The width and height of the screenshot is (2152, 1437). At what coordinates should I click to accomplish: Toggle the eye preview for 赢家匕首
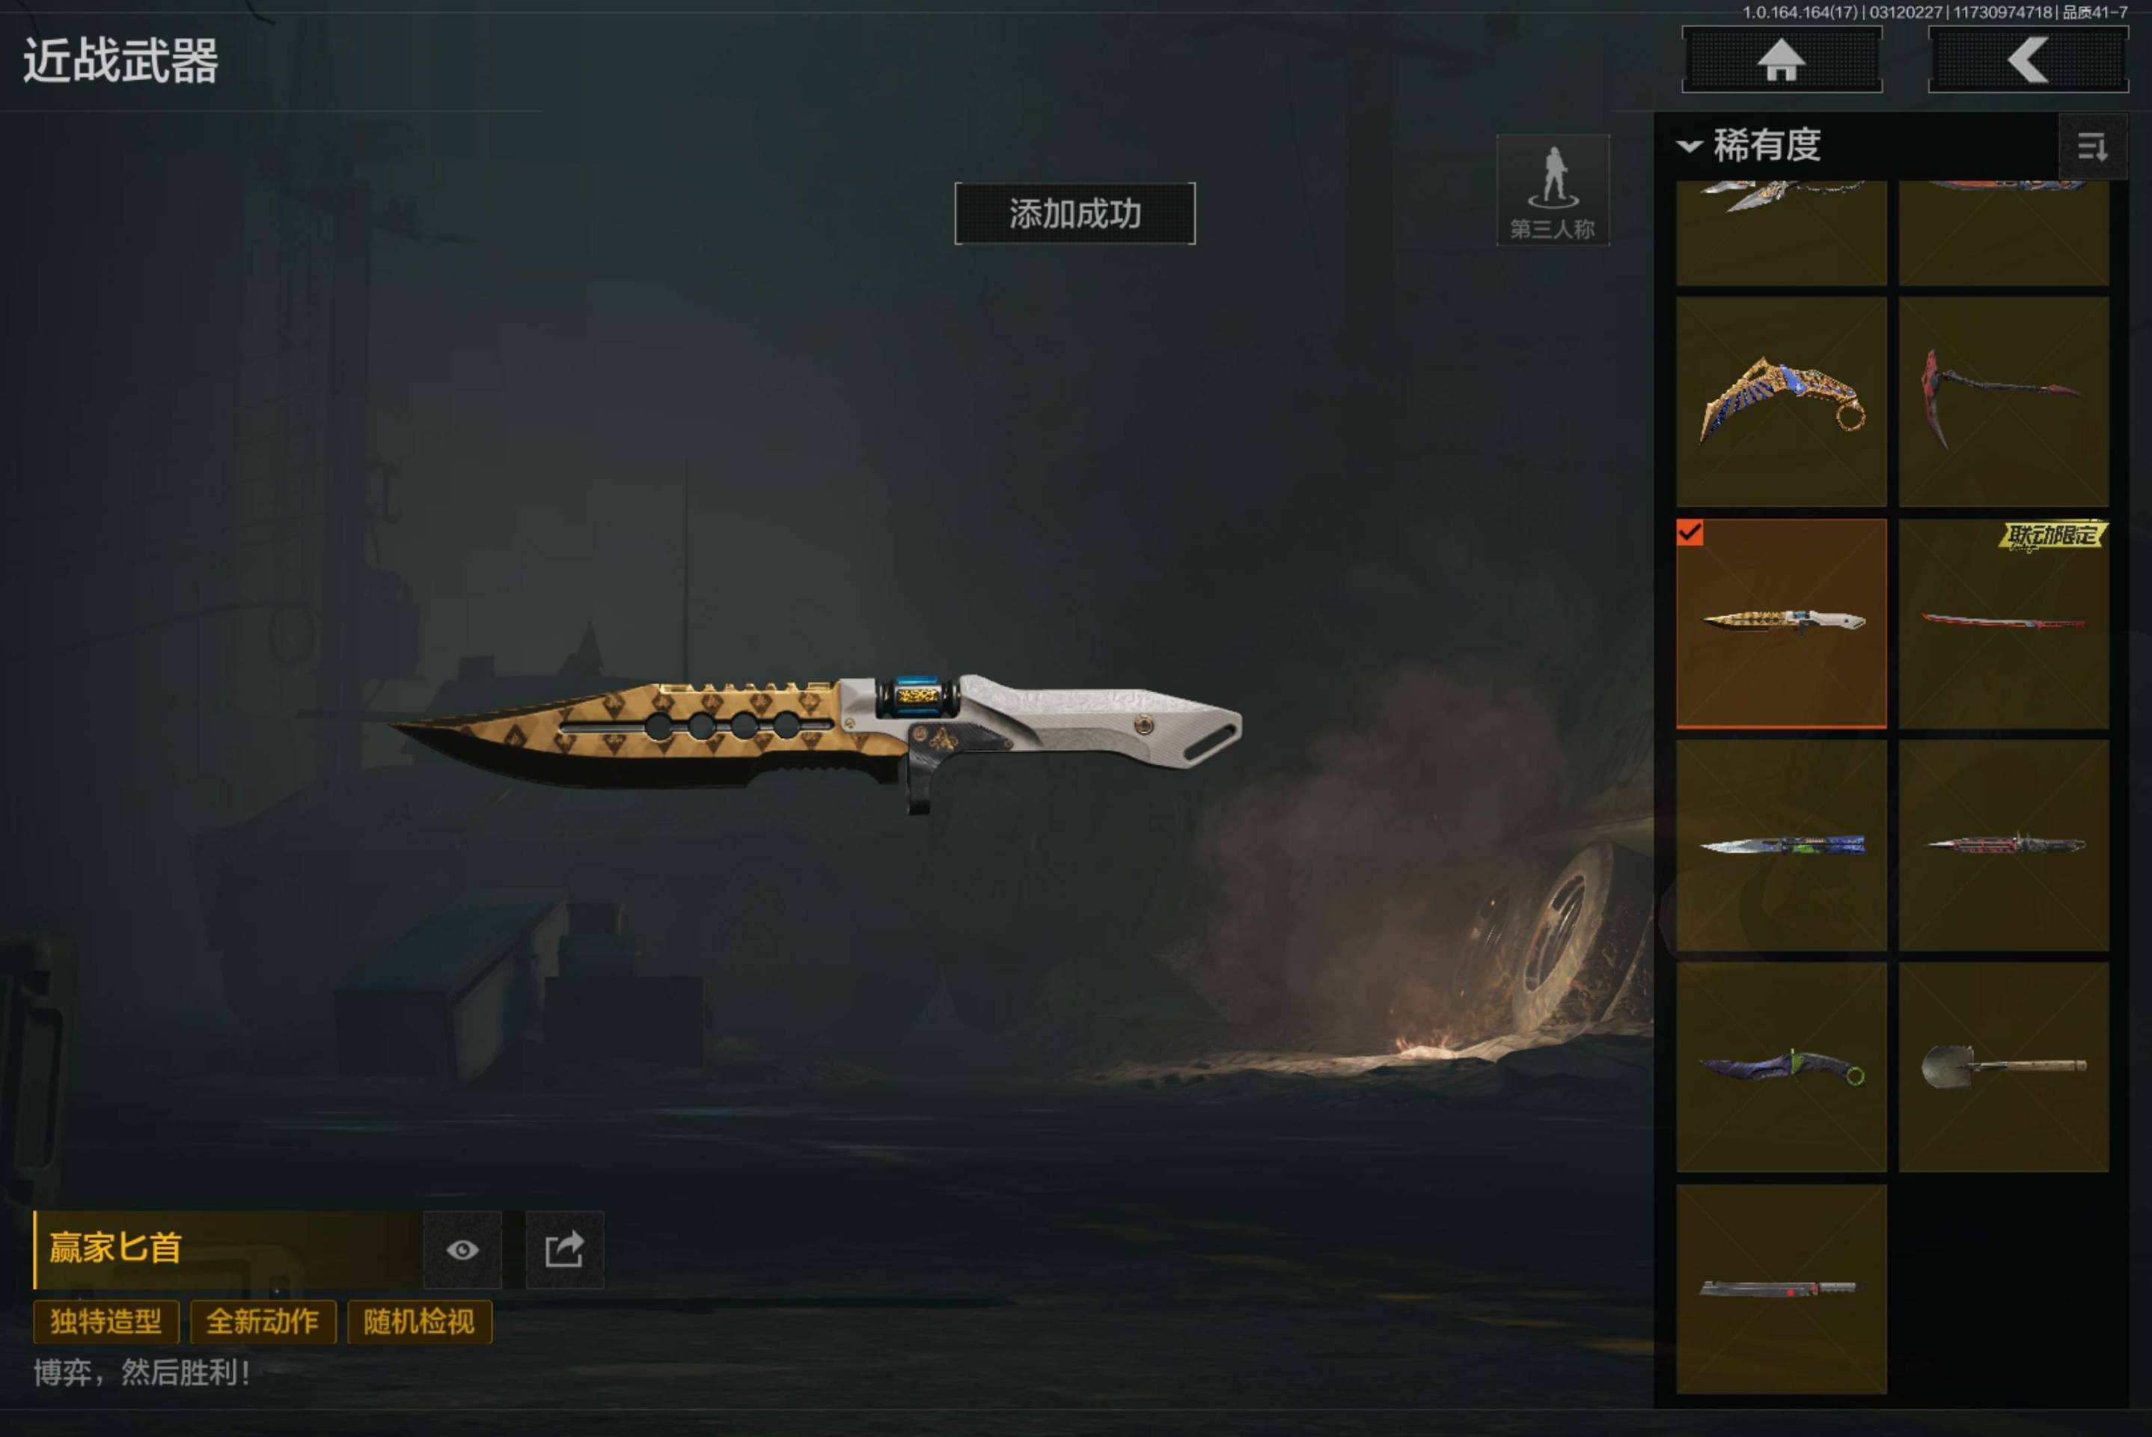point(462,1249)
